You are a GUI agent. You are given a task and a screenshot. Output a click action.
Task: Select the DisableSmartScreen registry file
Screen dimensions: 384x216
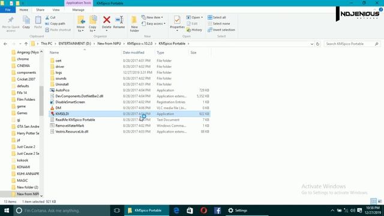(x=70, y=102)
